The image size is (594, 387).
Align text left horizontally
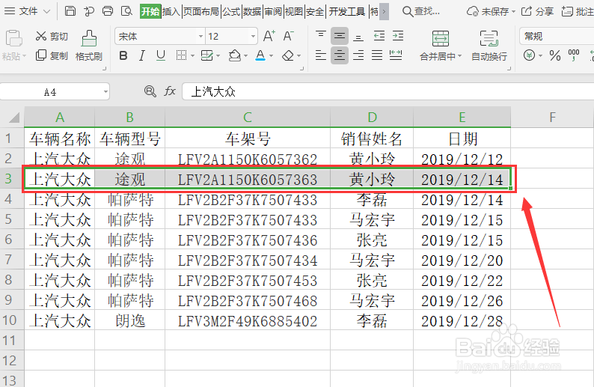click(320, 55)
